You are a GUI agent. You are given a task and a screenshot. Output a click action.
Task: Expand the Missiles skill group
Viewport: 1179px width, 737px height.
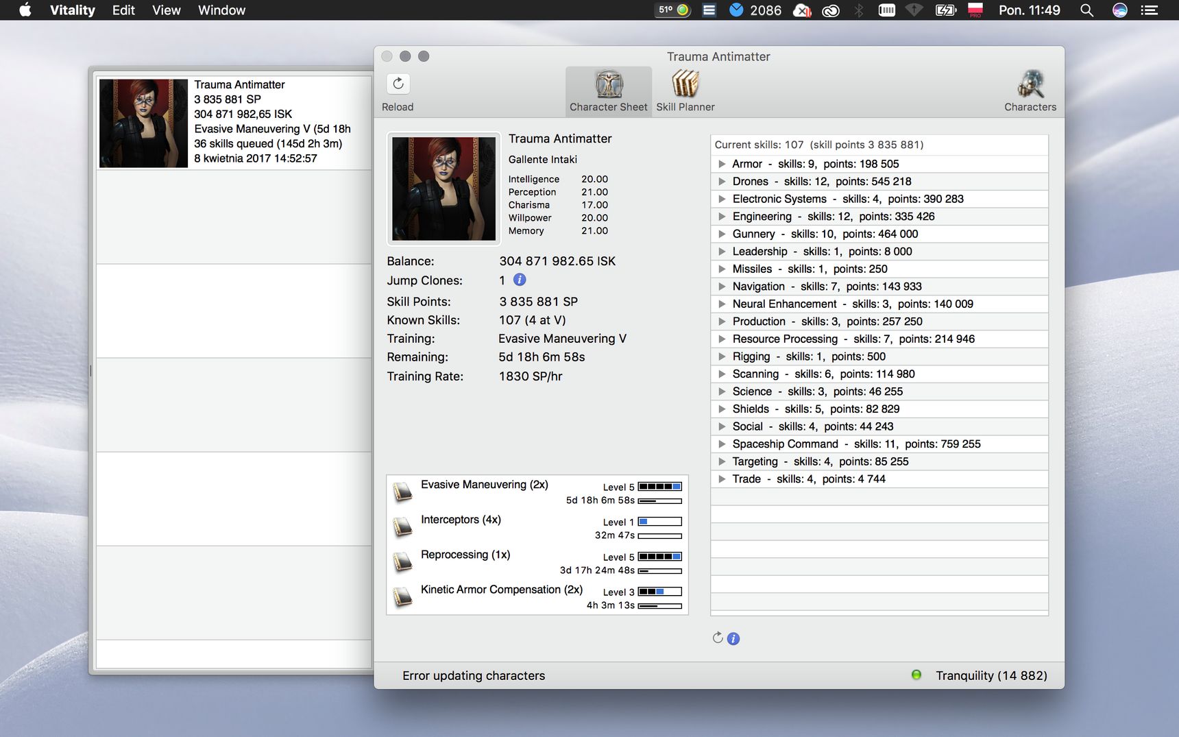722,269
